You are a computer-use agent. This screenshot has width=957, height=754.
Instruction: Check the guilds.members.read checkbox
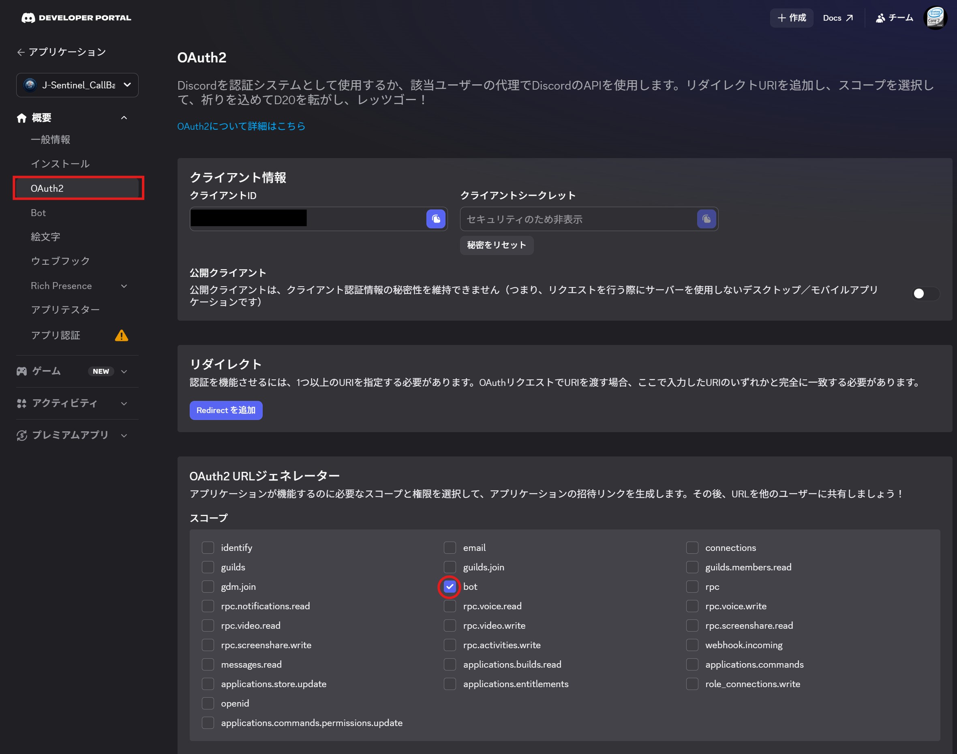point(692,567)
